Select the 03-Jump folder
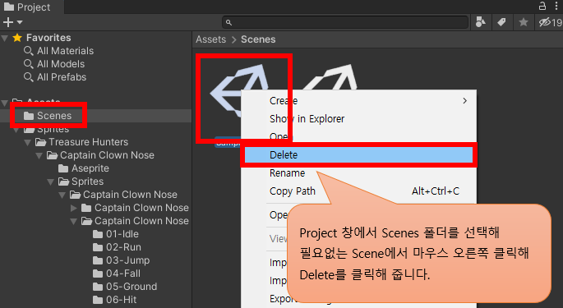563x308 pixels. pyautogui.click(x=128, y=260)
